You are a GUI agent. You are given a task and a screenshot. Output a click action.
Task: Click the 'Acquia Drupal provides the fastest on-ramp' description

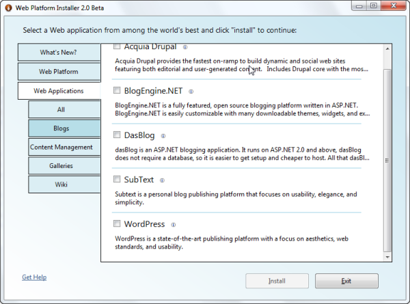click(242, 65)
